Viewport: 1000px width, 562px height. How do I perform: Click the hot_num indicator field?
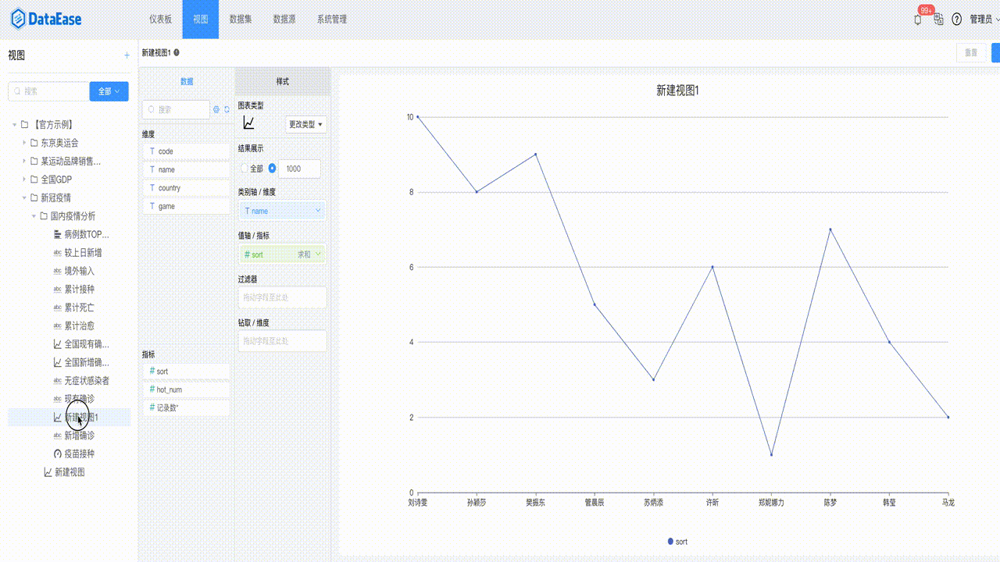pyautogui.click(x=186, y=389)
